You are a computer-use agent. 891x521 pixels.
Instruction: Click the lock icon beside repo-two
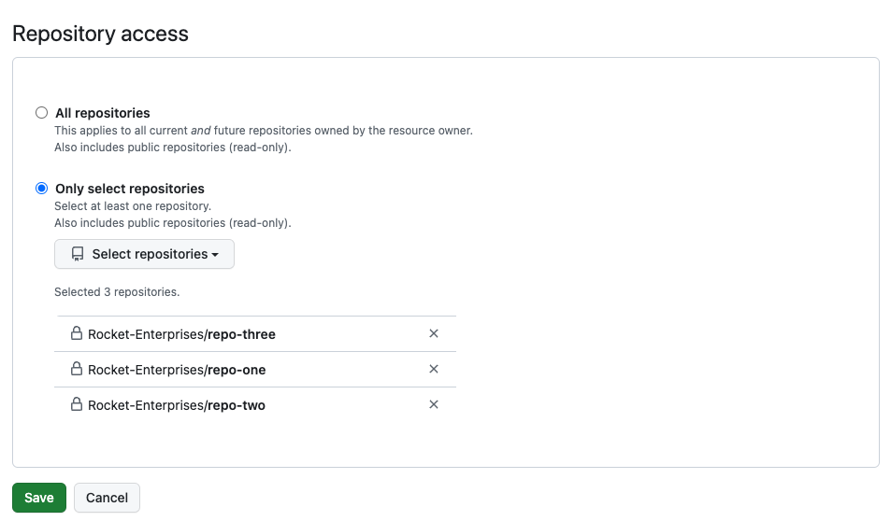click(x=77, y=404)
